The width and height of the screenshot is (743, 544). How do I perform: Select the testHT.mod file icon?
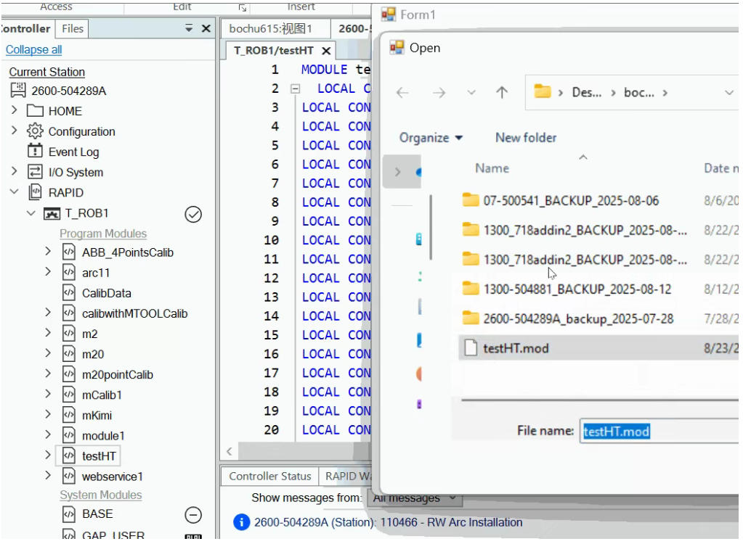(471, 348)
